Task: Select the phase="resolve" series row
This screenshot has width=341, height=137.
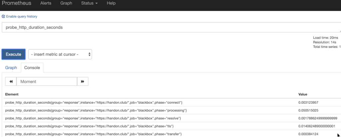Action: tap(171, 118)
